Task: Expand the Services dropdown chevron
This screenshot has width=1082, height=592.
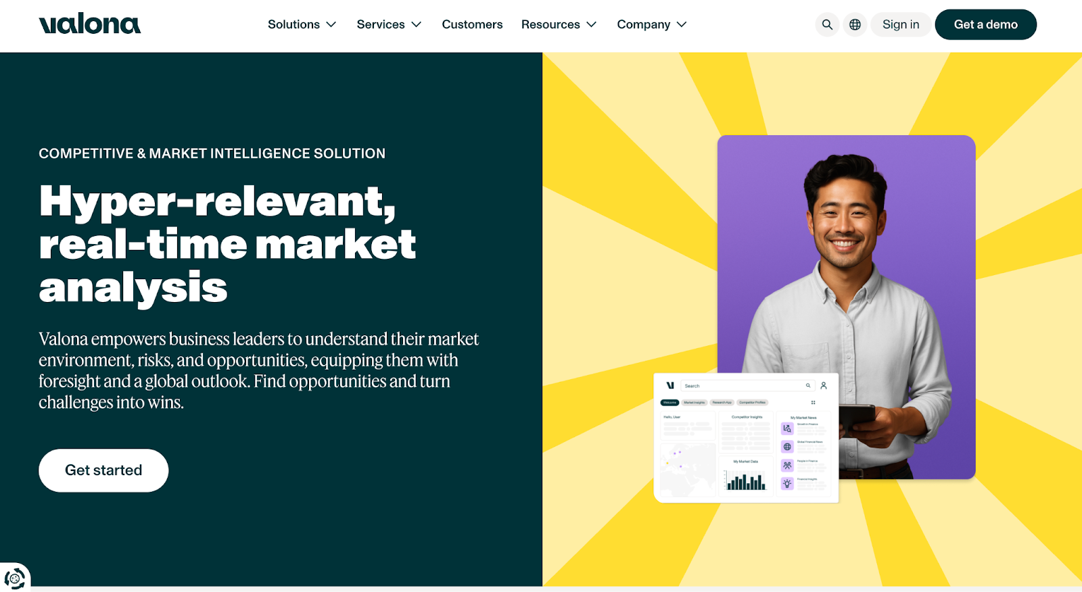Action: [417, 24]
